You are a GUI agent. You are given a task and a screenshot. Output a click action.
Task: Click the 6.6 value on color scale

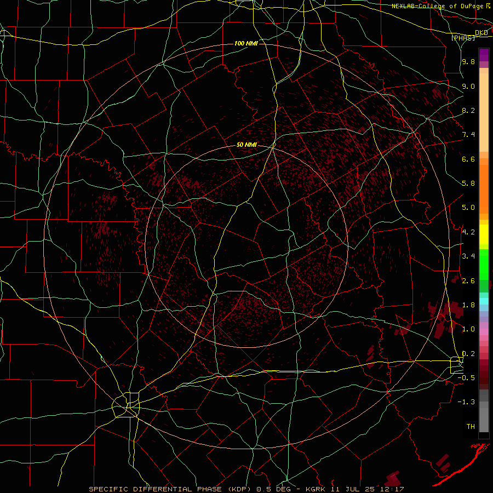tap(468, 159)
